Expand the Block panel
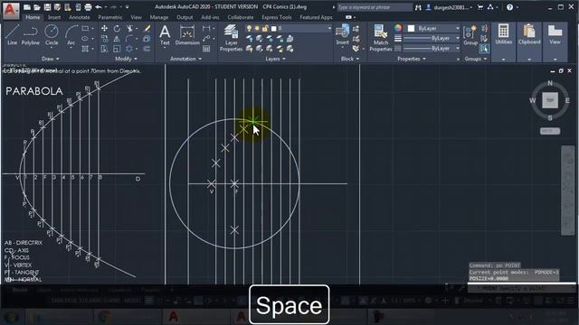Viewport: 579px width, 325px height. pyautogui.click(x=350, y=59)
